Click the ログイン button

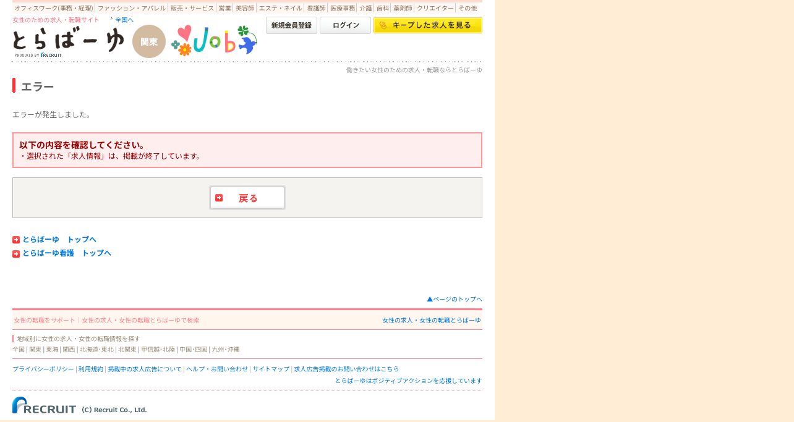(346, 25)
